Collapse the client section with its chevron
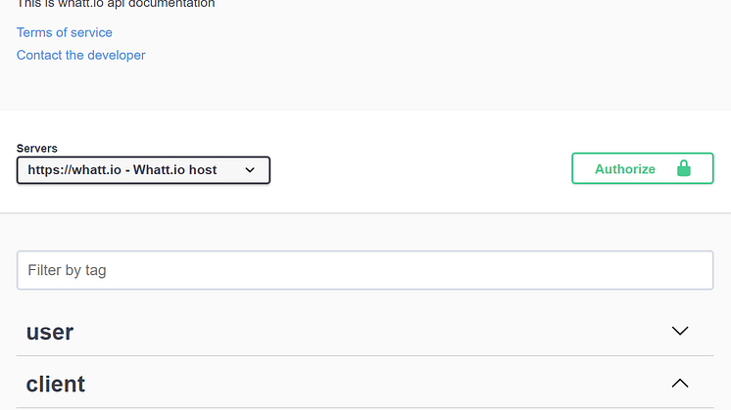731x410 pixels. (x=680, y=383)
